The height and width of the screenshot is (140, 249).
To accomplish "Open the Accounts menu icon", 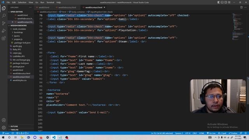I will pyautogui.click(x=4, y=120).
